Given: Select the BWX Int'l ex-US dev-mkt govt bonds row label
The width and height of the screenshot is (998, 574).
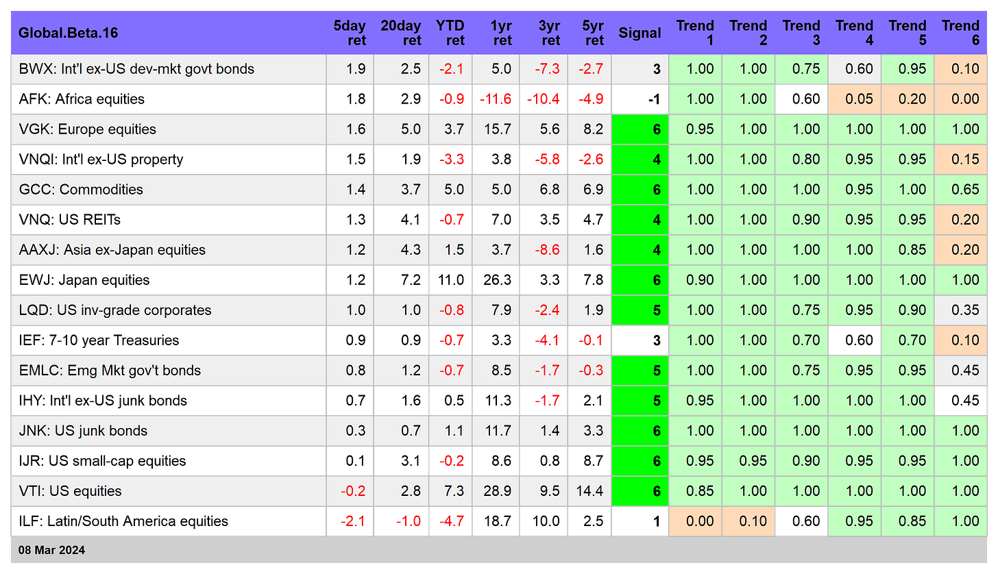Looking at the screenshot, I should (x=136, y=69).
